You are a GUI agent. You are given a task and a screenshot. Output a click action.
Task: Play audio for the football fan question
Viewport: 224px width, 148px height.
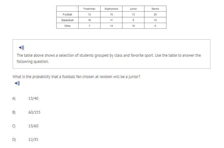(17, 83)
